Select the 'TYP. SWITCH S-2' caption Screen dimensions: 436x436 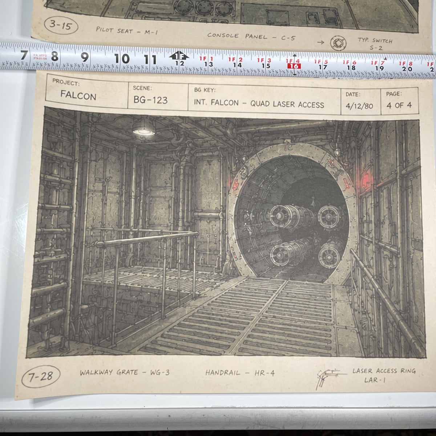click(x=376, y=44)
